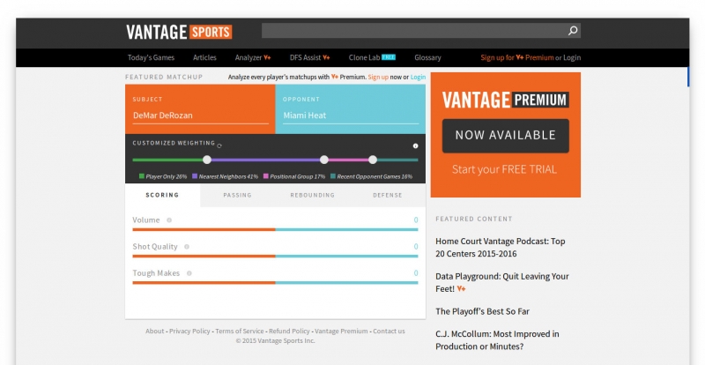
Task: Click the Positional Group 17% legend label
Action: pyautogui.click(x=298, y=176)
